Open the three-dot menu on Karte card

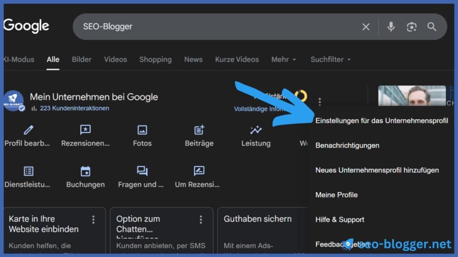(93, 219)
